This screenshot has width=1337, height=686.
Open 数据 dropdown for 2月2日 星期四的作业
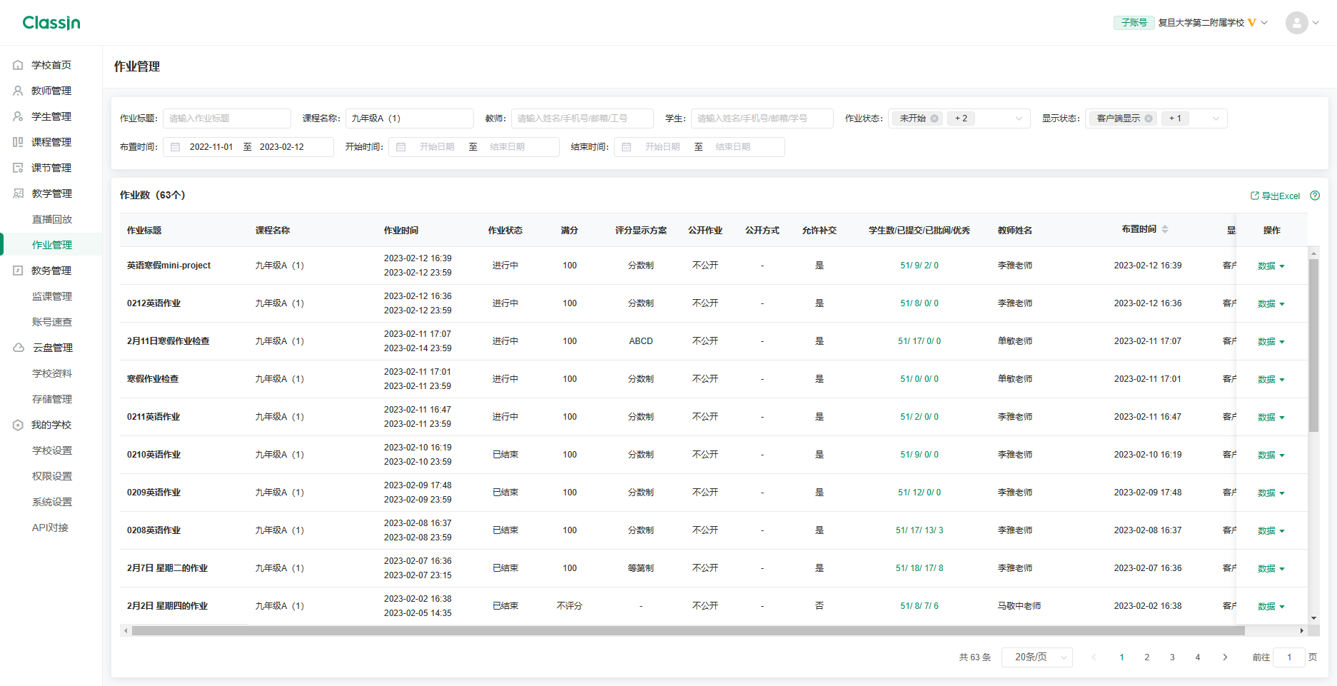[x=1271, y=607]
